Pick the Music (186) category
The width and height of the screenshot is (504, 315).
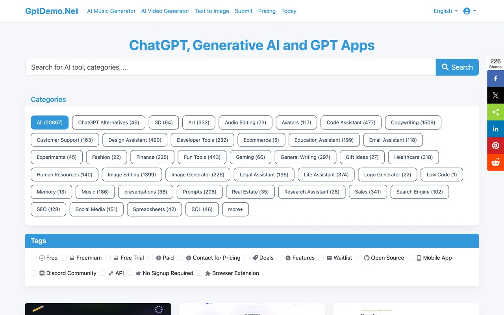click(x=95, y=192)
